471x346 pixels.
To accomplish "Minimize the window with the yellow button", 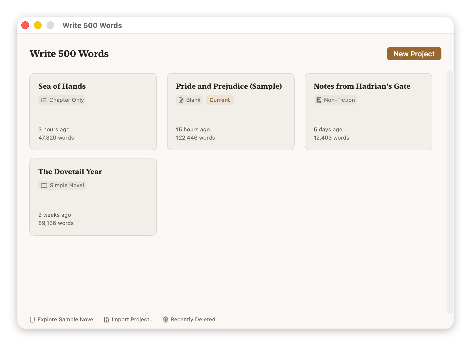I will pos(38,25).
